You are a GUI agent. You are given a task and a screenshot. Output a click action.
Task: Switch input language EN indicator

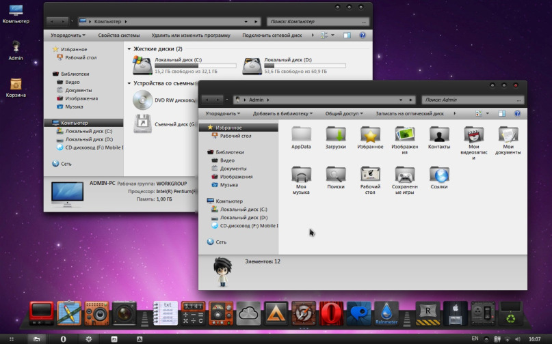(475, 339)
